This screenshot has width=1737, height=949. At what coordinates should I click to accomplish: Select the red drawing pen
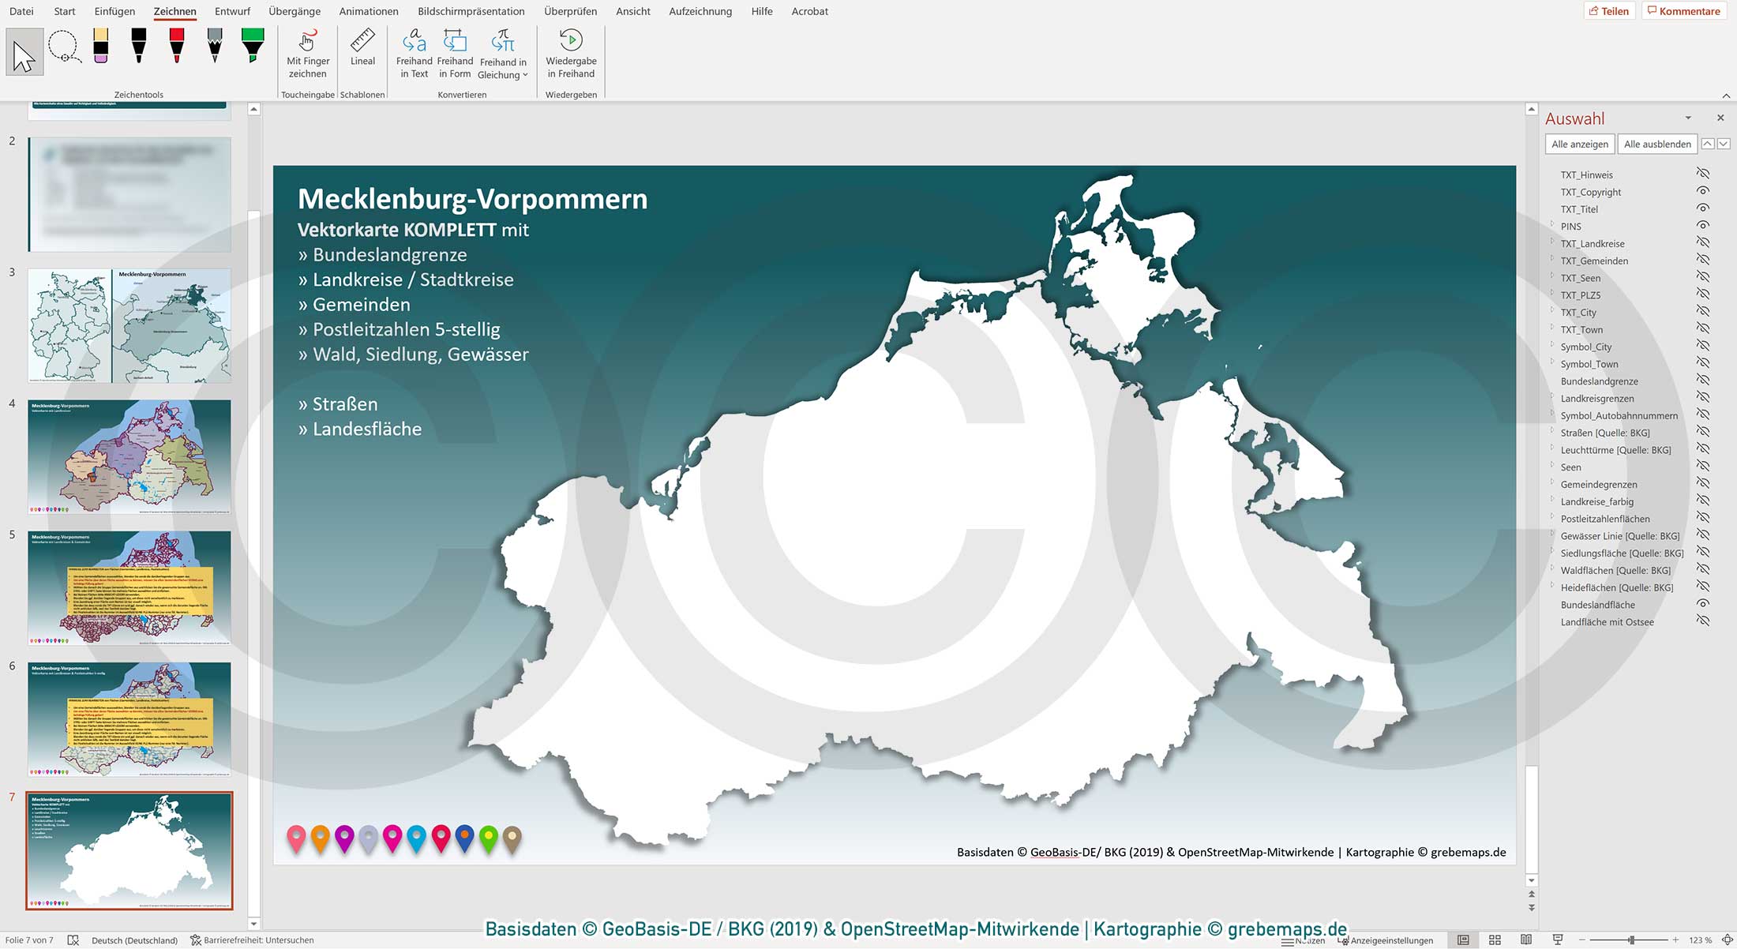point(176,47)
